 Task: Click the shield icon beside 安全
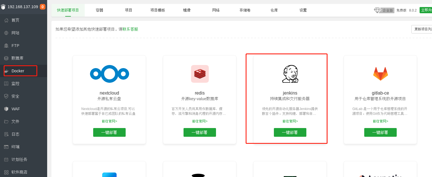(x=6, y=96)
